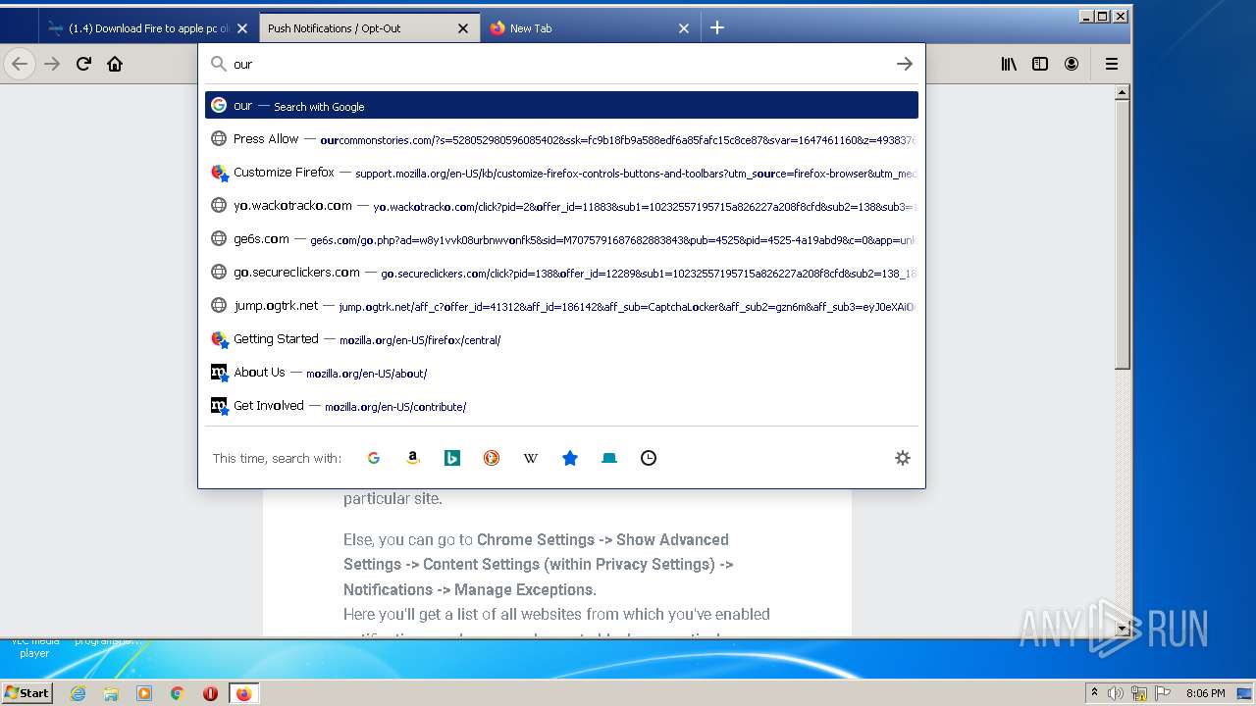Screen dimensions: 1256x706
Task: Select the Getting Started suggestion
Action: [561, 338]
